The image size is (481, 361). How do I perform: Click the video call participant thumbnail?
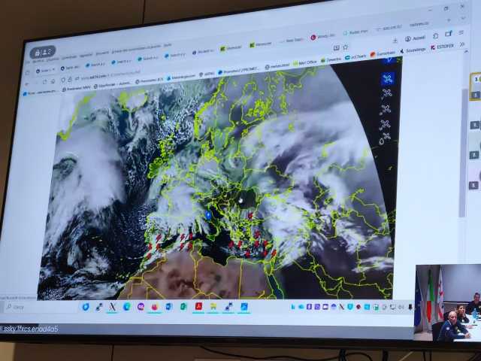coord(448,302)
